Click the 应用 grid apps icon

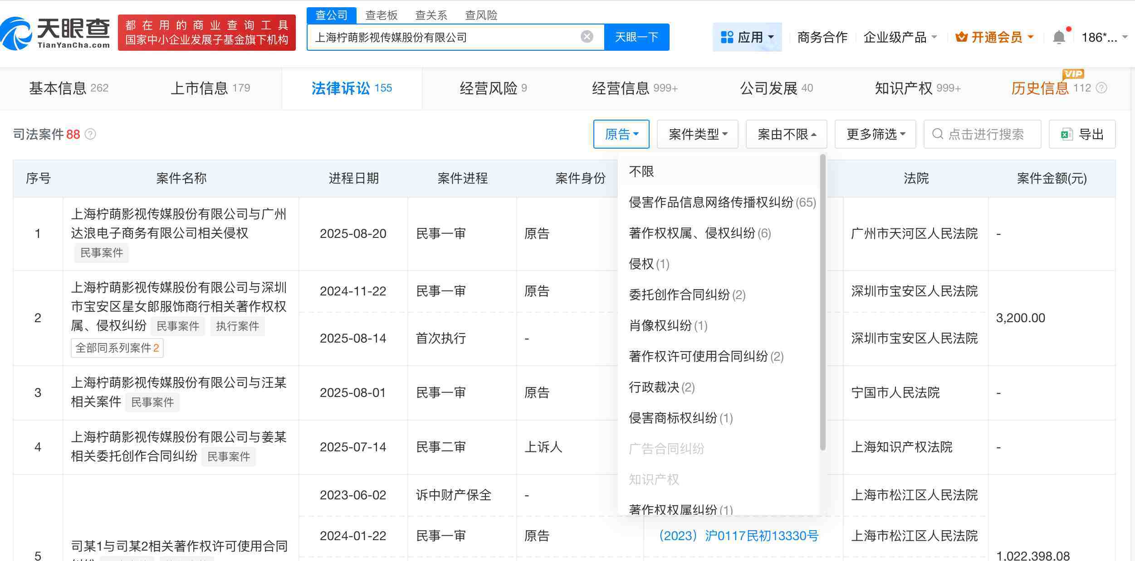pyautogui.click(x=727, y=37)
